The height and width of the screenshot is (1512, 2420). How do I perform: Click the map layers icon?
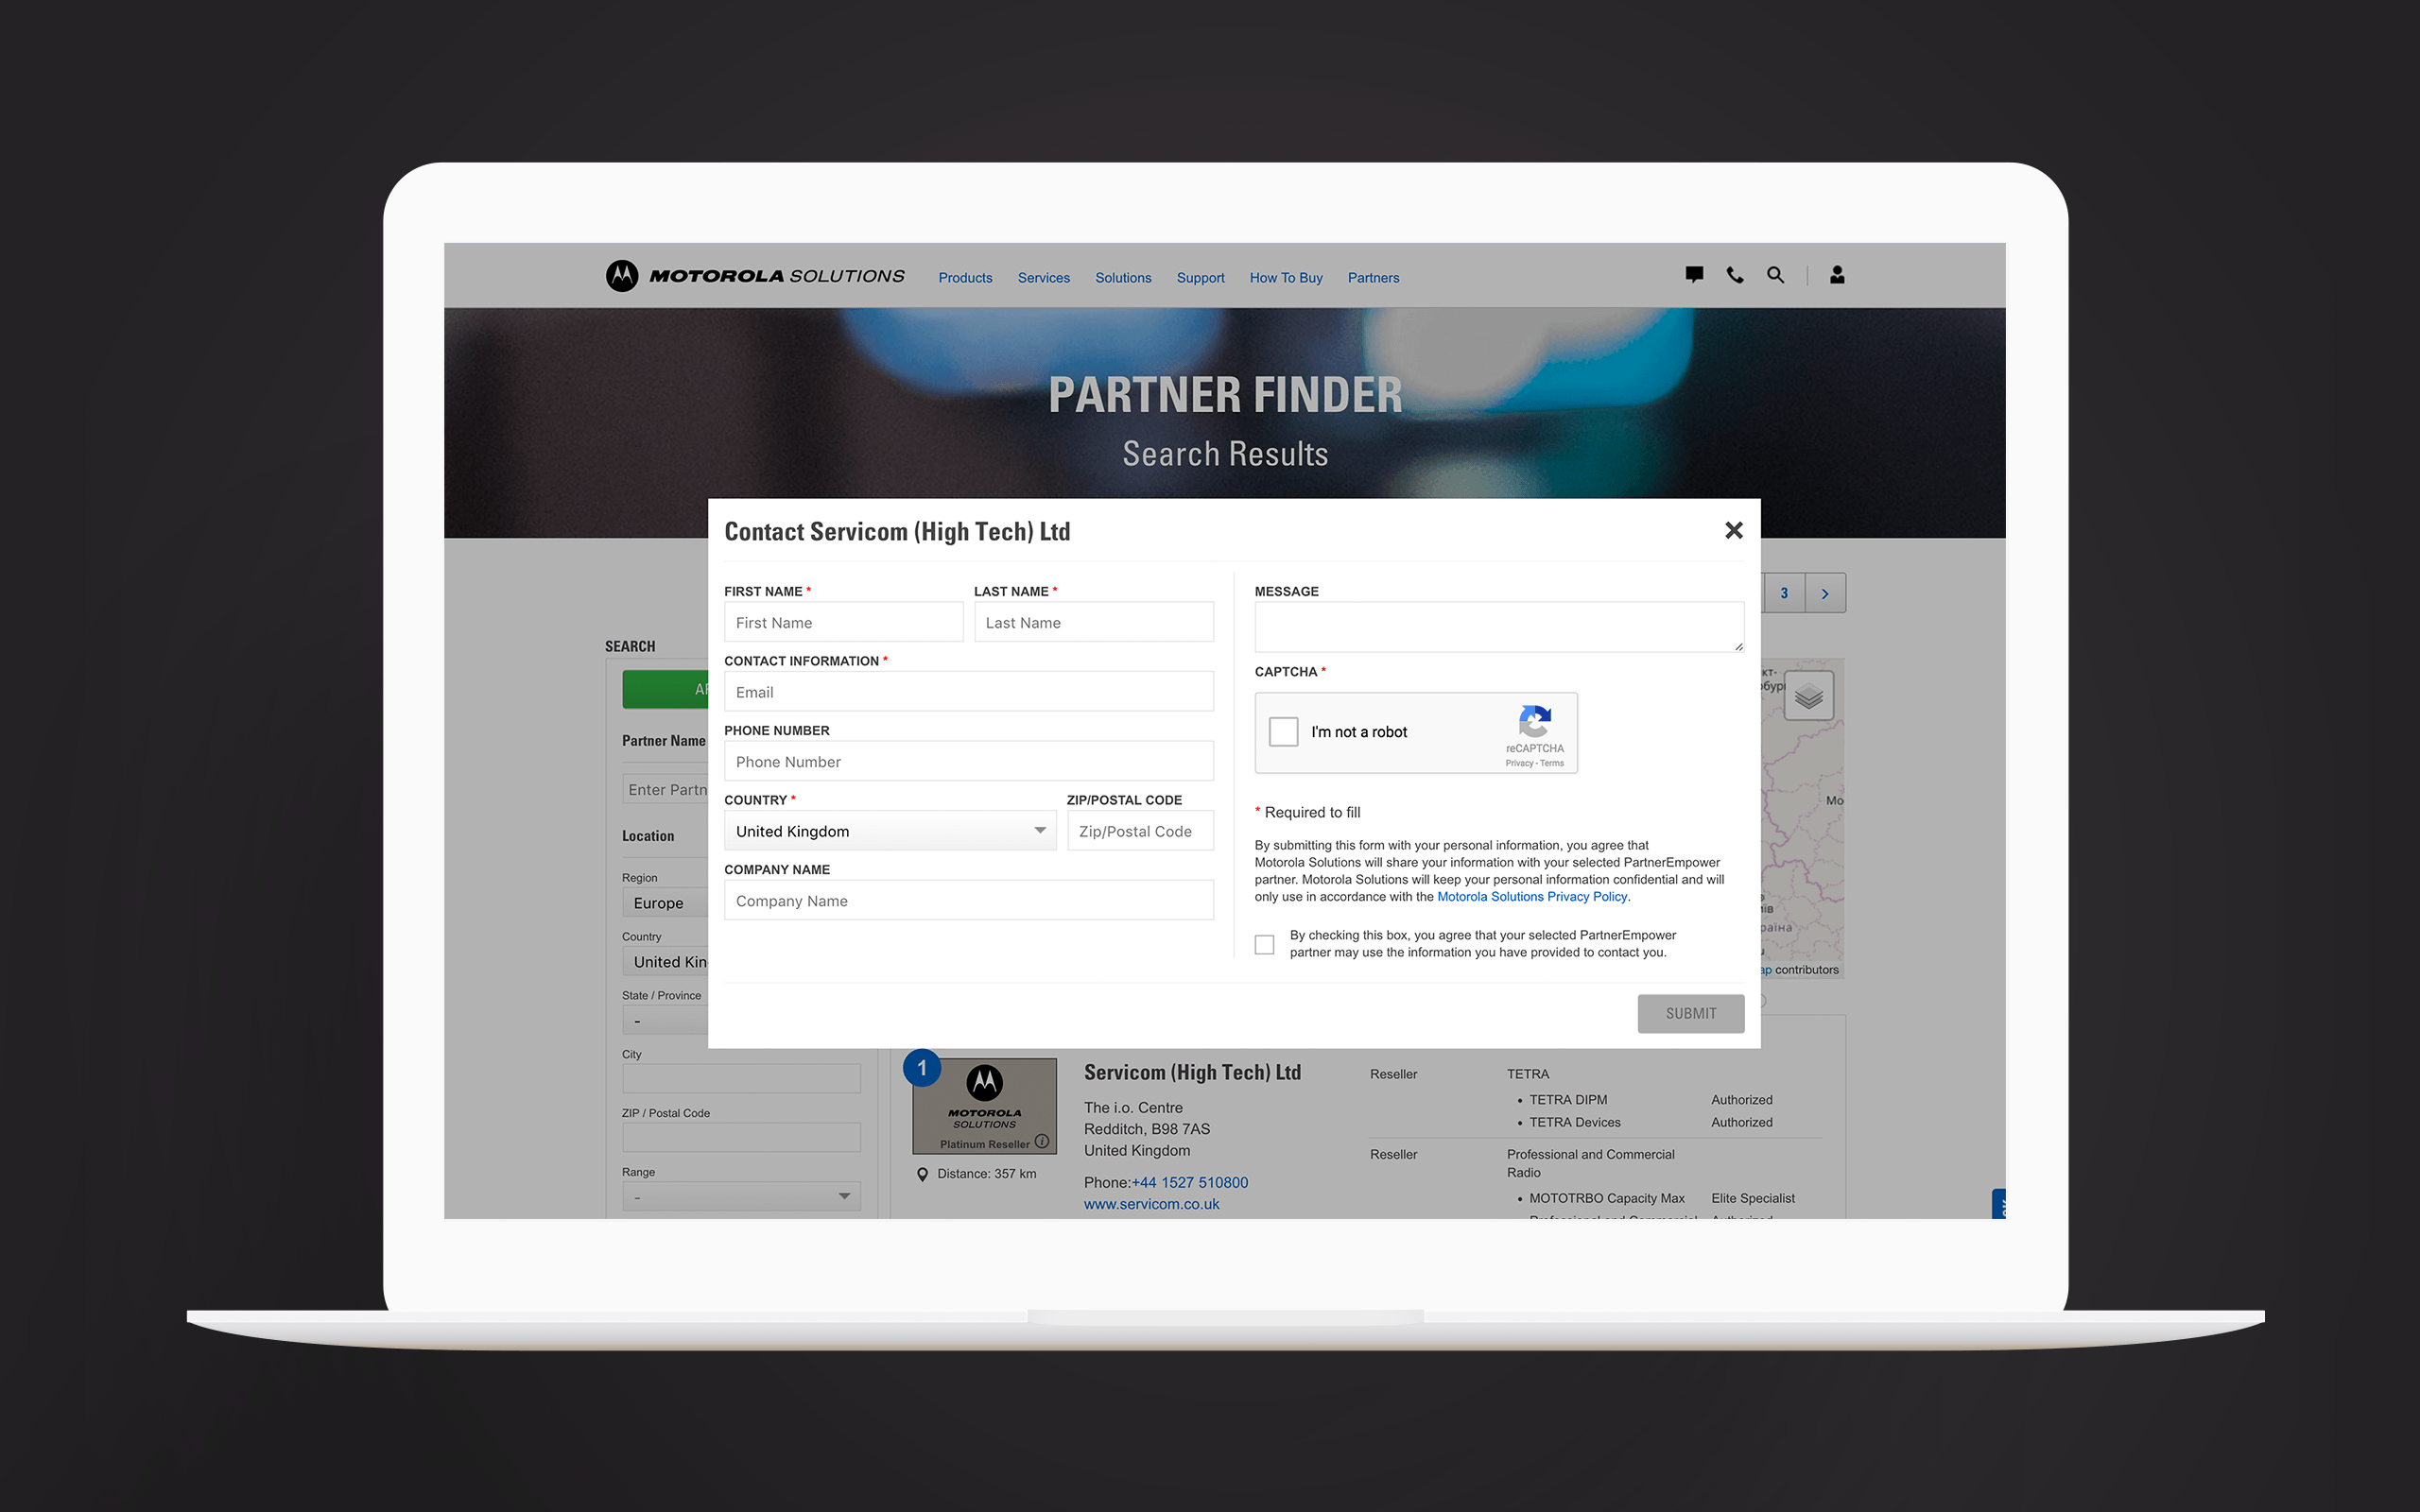pyautogui.click(x=1808, y=696)
